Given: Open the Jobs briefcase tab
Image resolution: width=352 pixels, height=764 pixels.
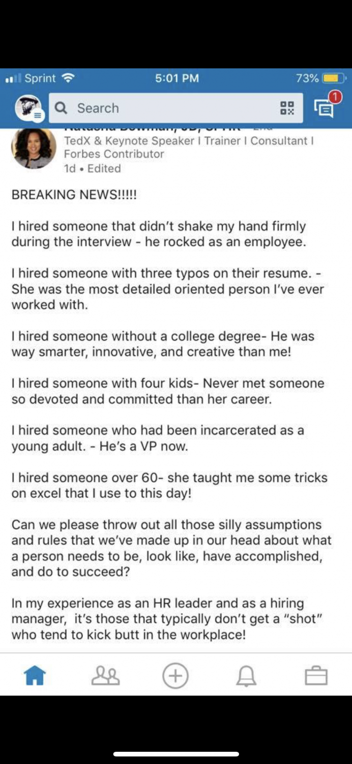Looking at the screenshot, I should [316, 676].
